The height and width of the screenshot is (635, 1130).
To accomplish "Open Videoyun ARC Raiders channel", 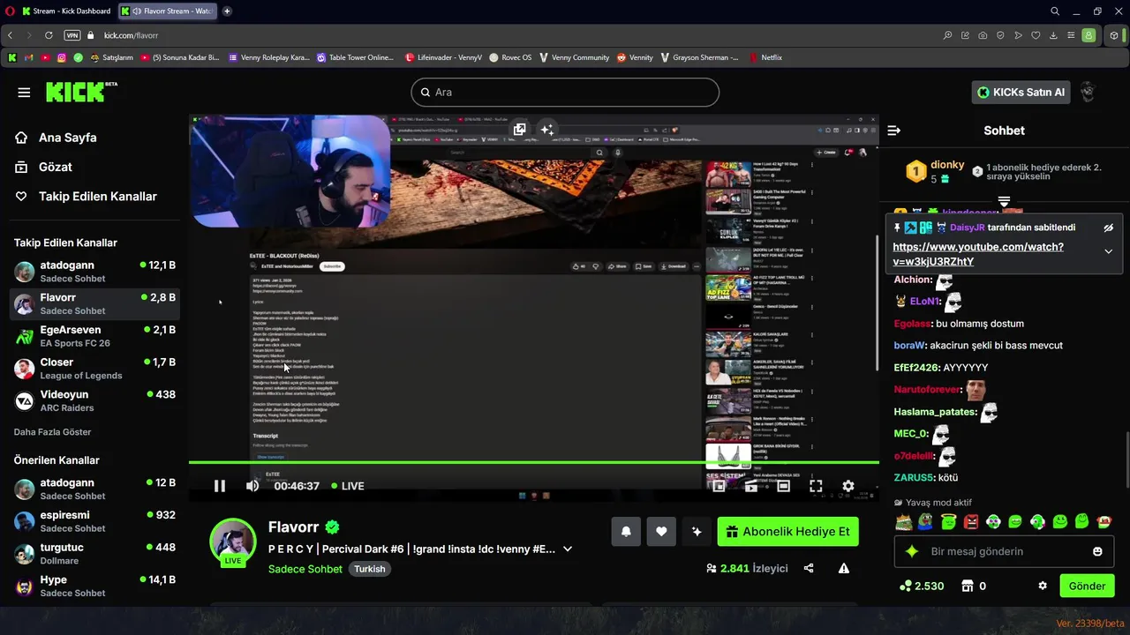I will pyautogui.click(x=95, y=400).
